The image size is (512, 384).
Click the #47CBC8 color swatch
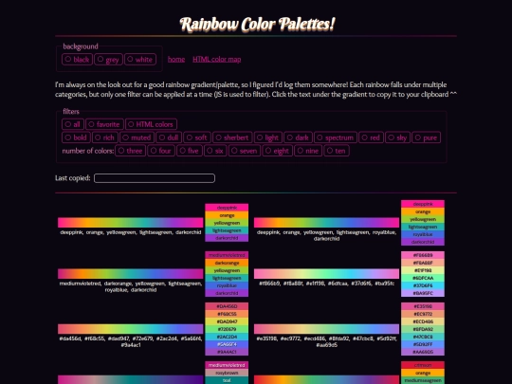click(423, 337)
